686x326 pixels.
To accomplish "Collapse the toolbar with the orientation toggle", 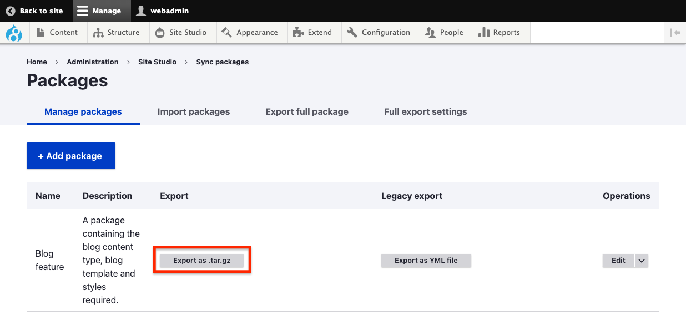I will pos(675,33).
